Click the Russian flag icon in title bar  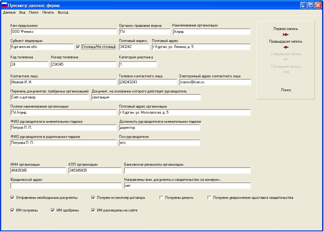4,5
